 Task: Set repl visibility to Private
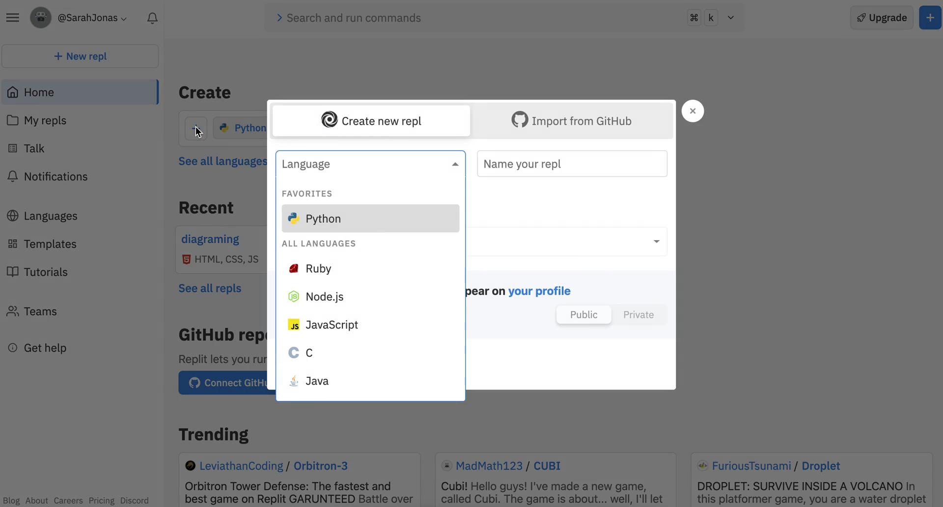638,315
